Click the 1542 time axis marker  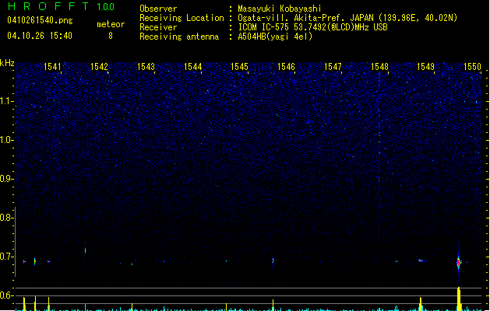click(99, 67)
